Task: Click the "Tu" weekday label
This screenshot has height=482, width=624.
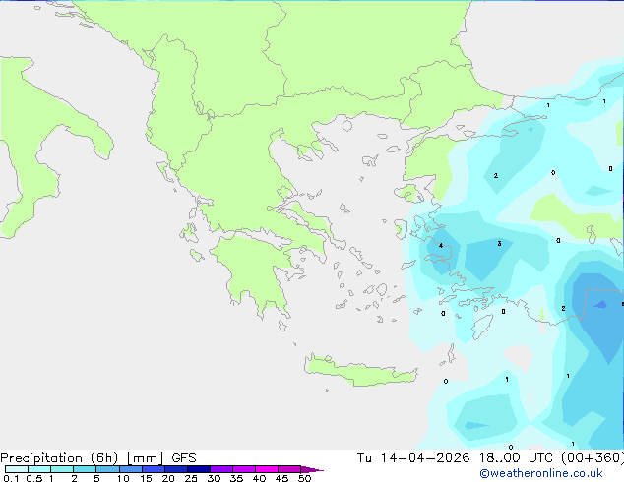Action: click(364, 458)
